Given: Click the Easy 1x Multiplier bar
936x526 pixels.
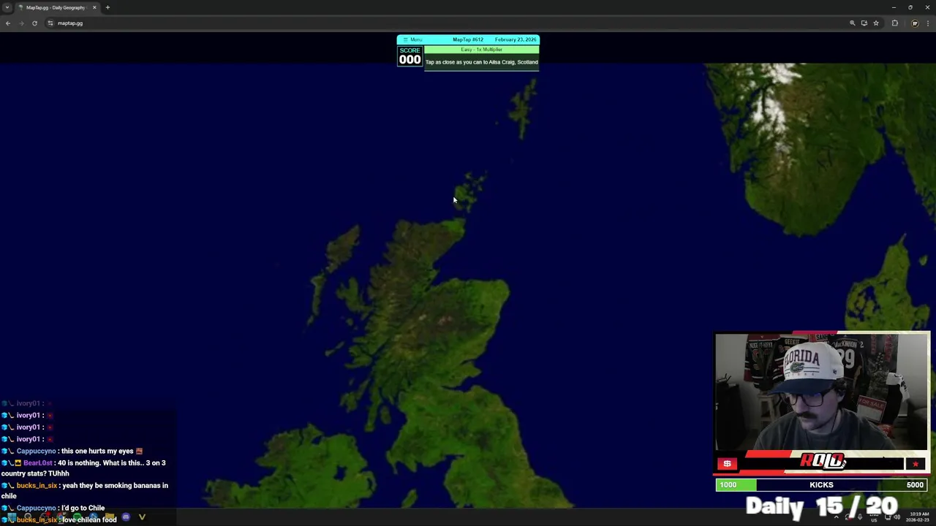Looking at the screenshot, I should click(x=481, y=50).
